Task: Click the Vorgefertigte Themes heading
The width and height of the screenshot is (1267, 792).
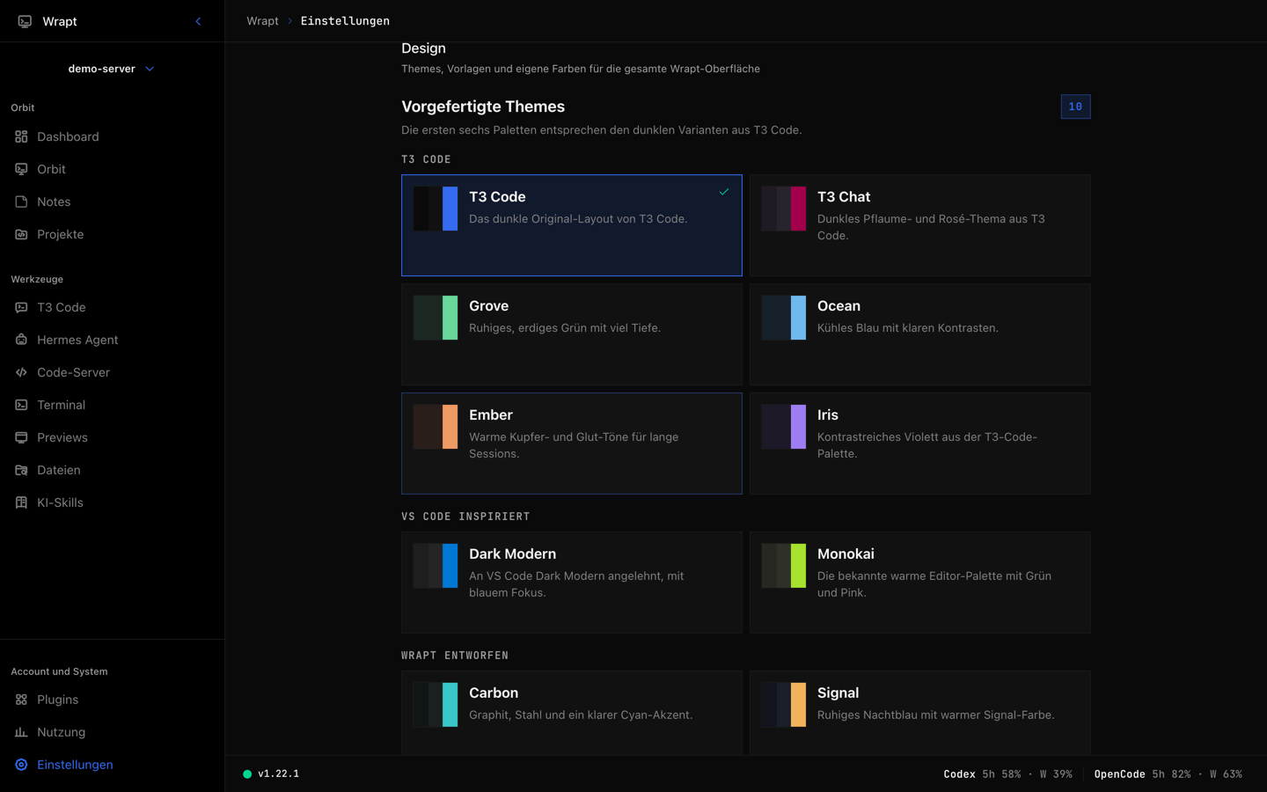Action: point(483,106)
